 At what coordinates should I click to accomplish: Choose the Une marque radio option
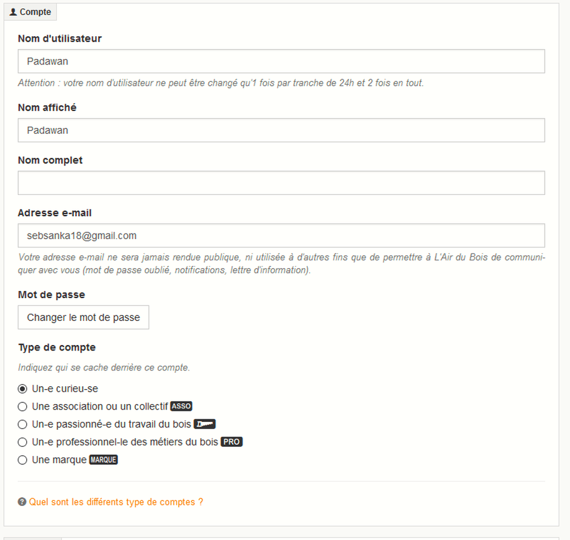click(x=22, y=460)
